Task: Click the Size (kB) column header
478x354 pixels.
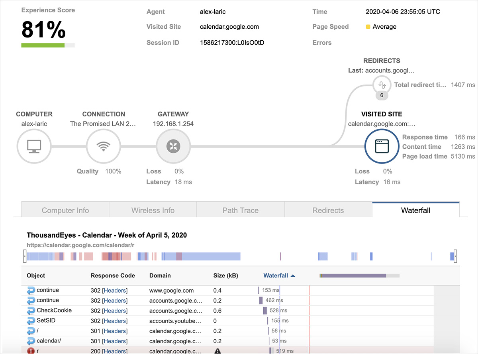Action: [225, 275]
